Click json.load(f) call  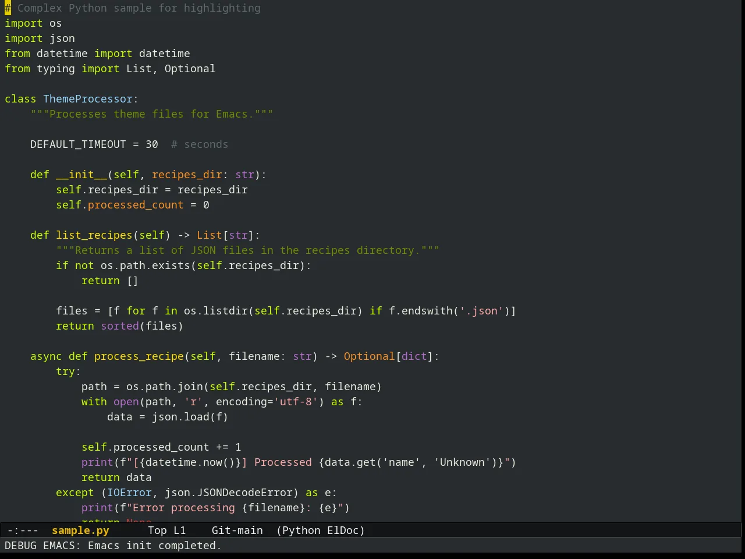[x=190, y=417]
